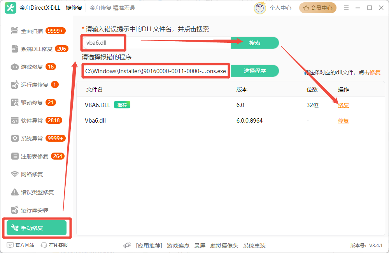Select 运行库安装 in sidebar
Screen dimensions: 389x253
37,210
